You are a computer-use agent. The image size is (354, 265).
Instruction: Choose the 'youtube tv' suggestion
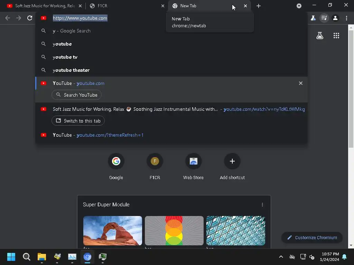click(171, 57)
